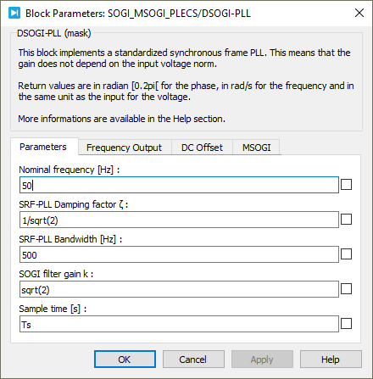The image size is (373, 379).
Task: Edit the SRF-PLL Bandwidth value field
Action: coord(179,254)
